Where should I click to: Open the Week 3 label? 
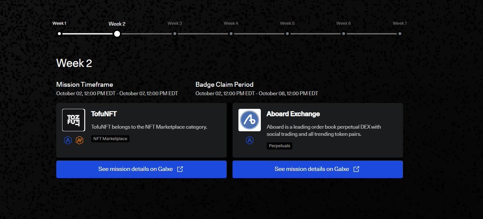[175, 23]
